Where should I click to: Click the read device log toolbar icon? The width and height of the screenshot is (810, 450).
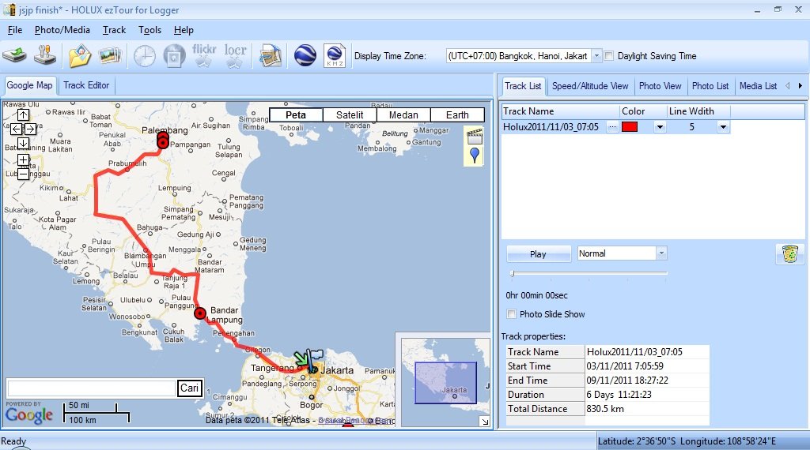(15, 56)
